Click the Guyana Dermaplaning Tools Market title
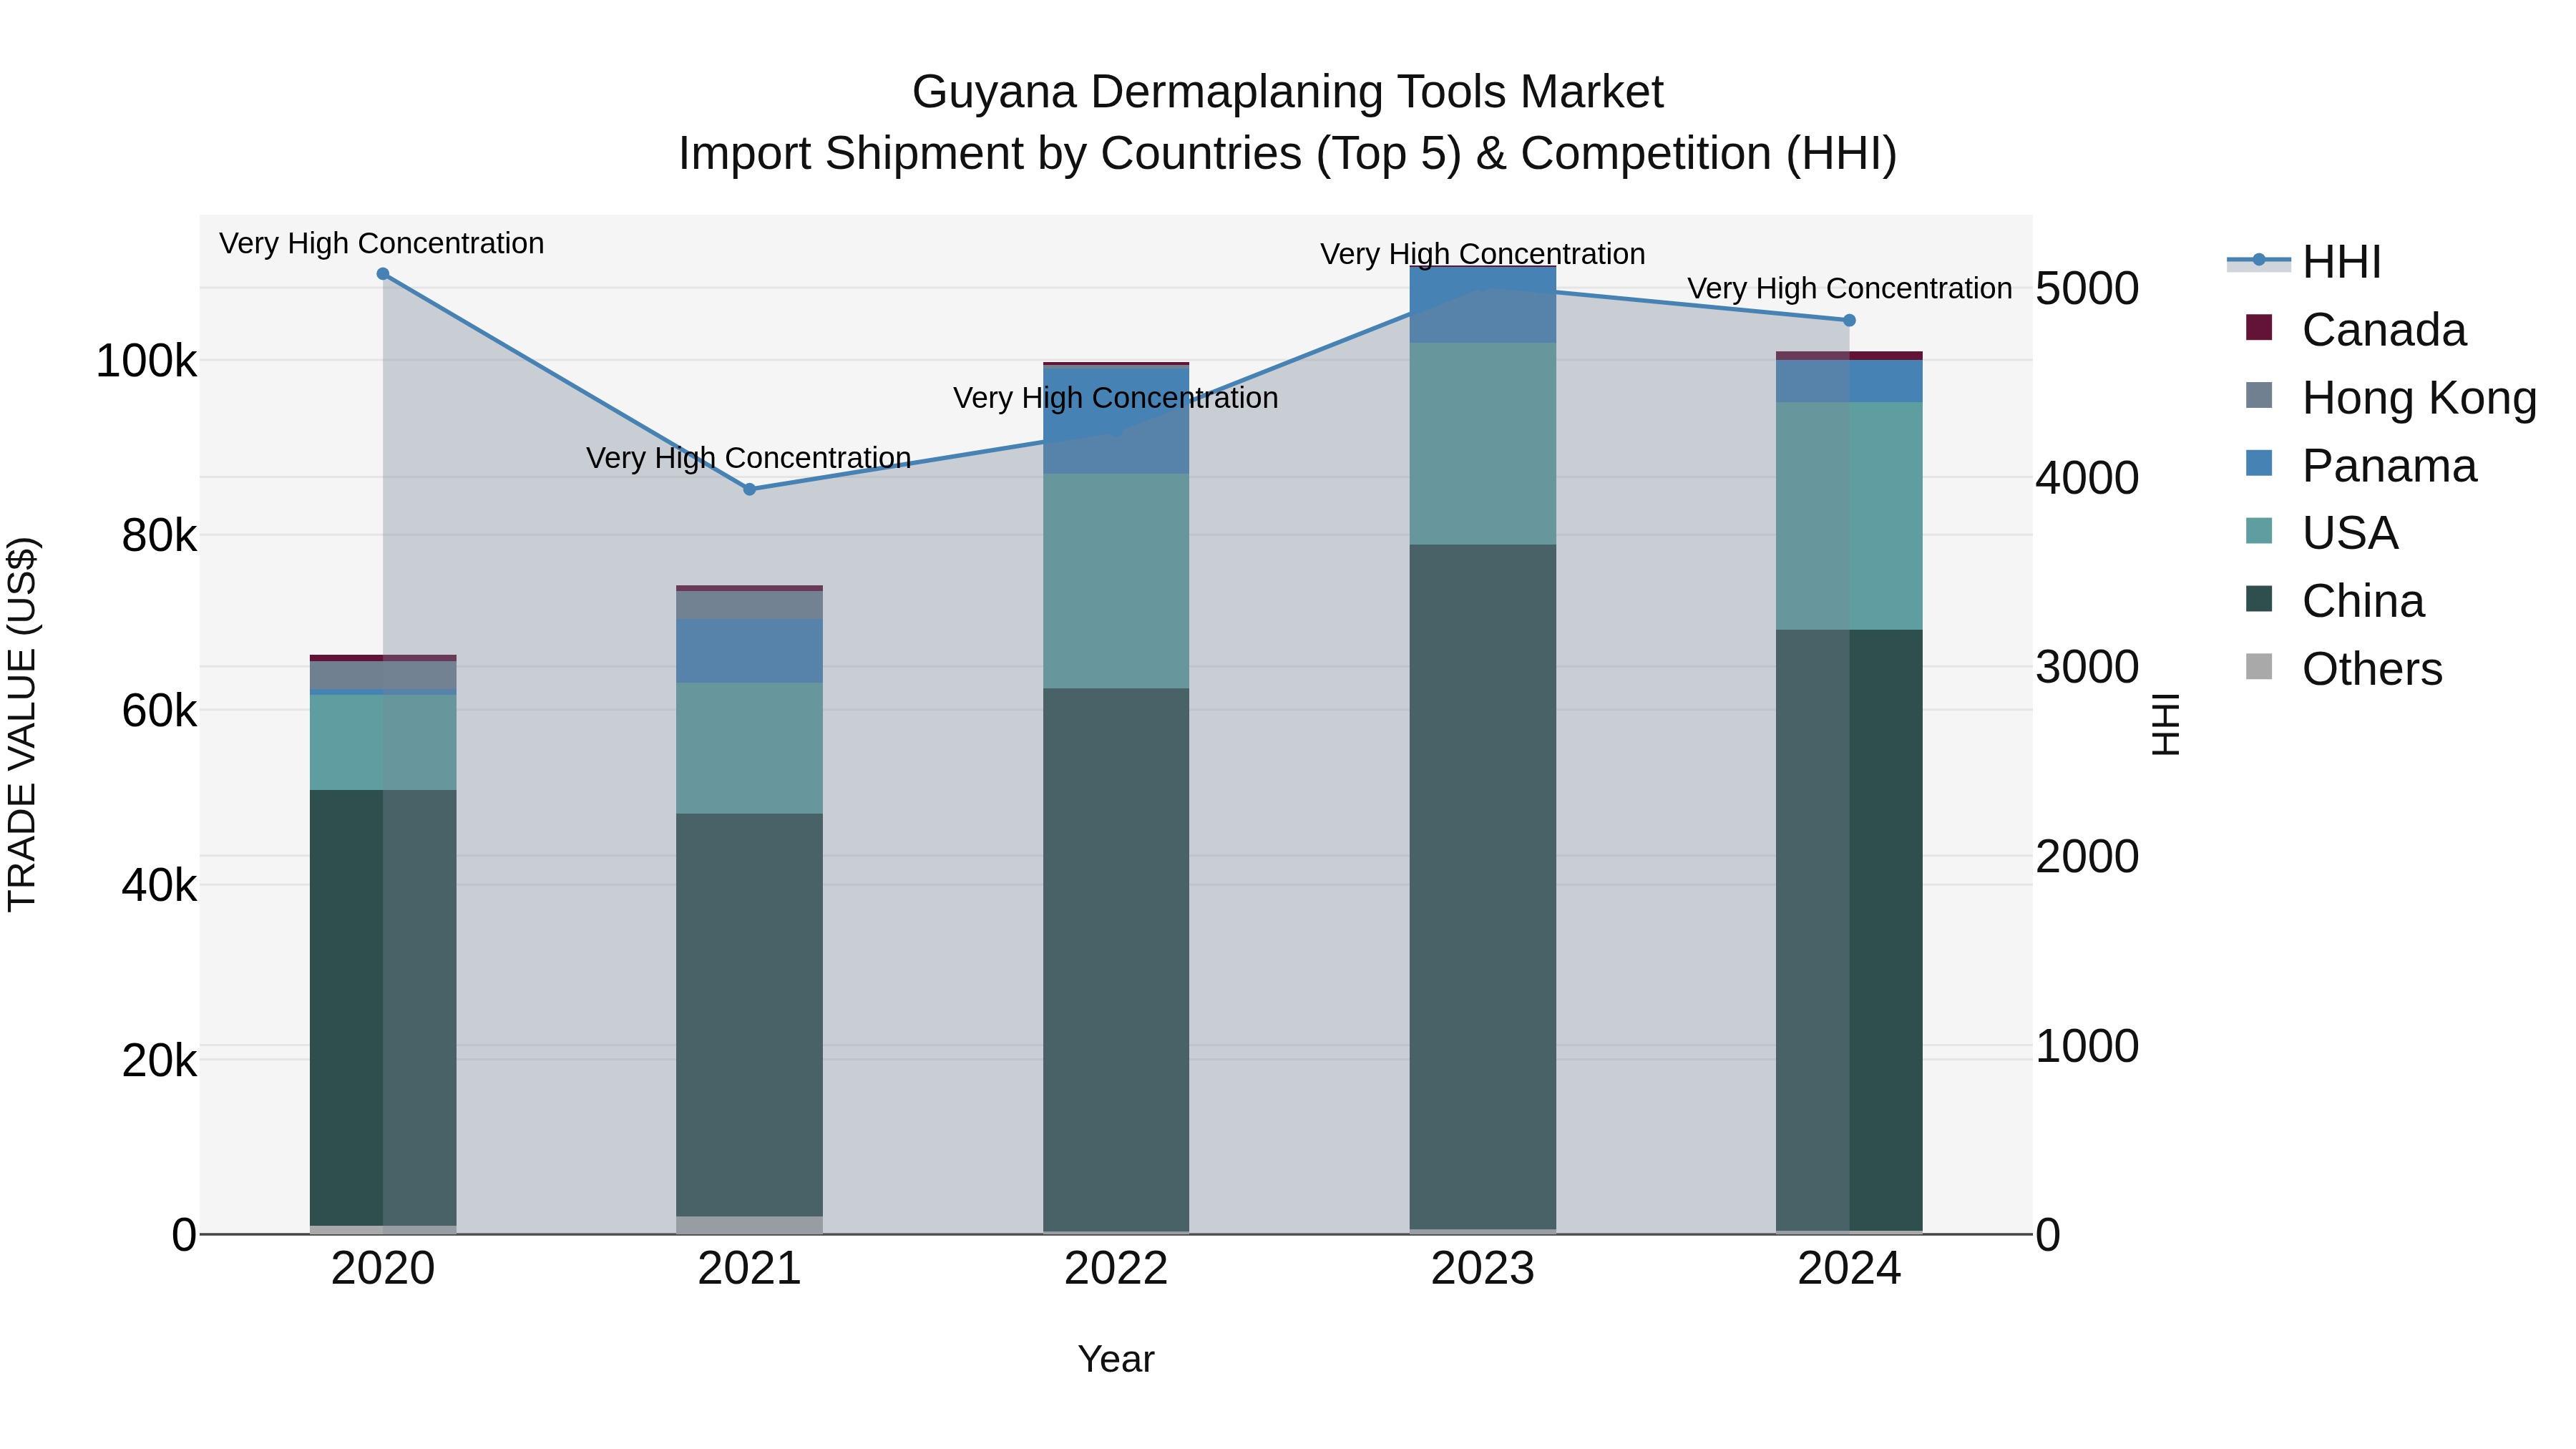2576x1449 pixels. (x=1288, y=92)
